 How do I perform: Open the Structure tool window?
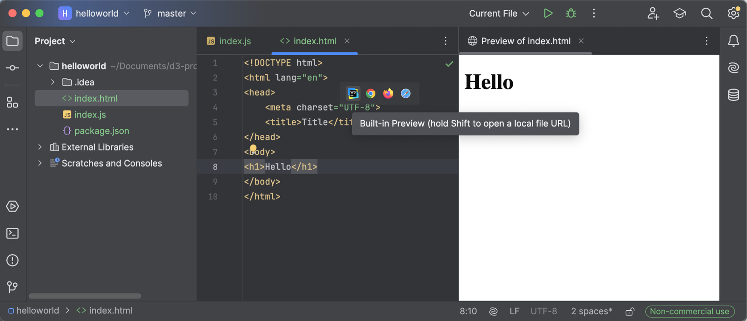tap(12, 102)
